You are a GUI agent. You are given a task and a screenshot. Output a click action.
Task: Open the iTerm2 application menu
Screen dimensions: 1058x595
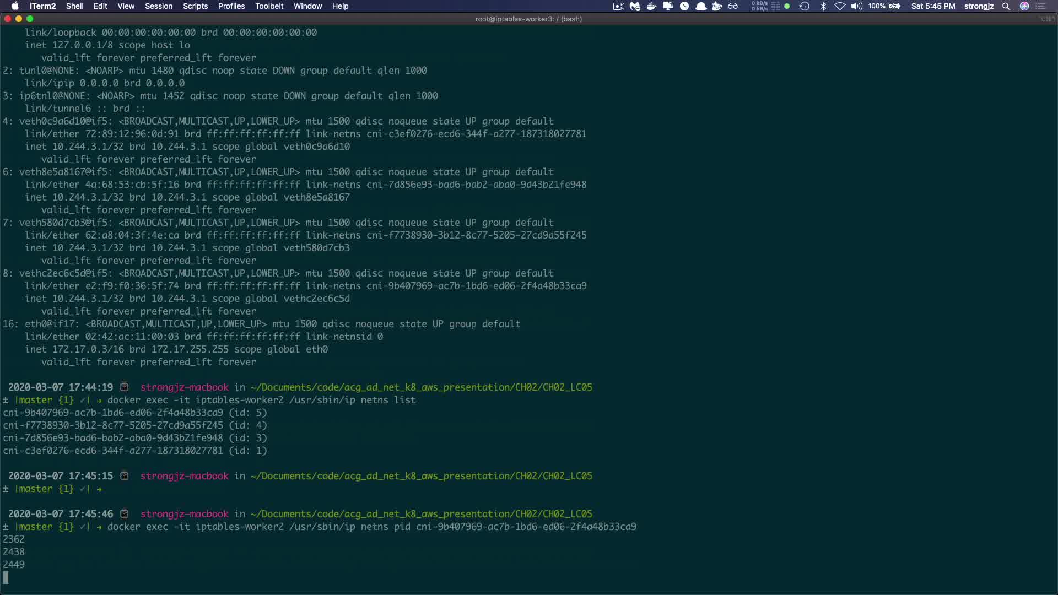[42, 6]
